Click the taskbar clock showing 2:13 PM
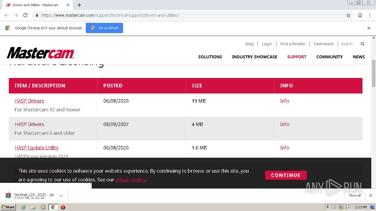This screenshot has width=376, height=211. (x=361, y=207)
